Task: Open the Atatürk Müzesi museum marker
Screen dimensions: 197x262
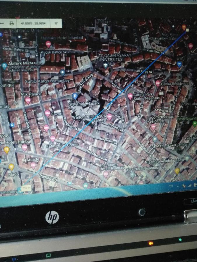Action: pos(4,66)
